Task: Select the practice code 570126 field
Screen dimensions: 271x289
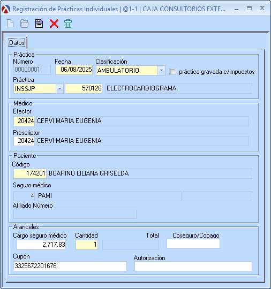Action: click(84, 88)
